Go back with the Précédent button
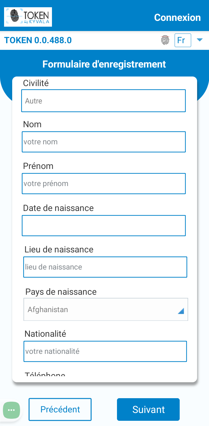The width and height of the screenshot is (209, 426). tap(60, 409)
